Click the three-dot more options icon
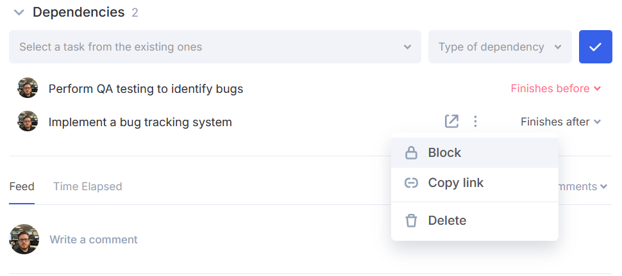This screenshot has height=276, width=622. (x=475, y=122)
